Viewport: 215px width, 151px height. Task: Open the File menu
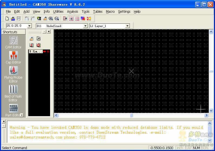tap(8, 12)
